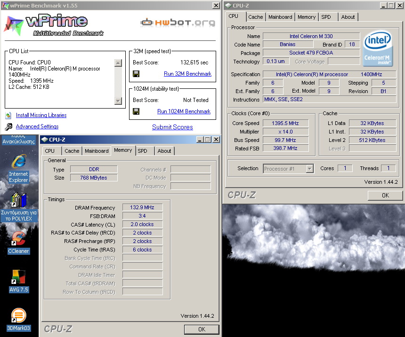The width and height of the screenshot is (405, 337).
Task: Close the wPrime Benchmark window
Action: tap(216, 6)
